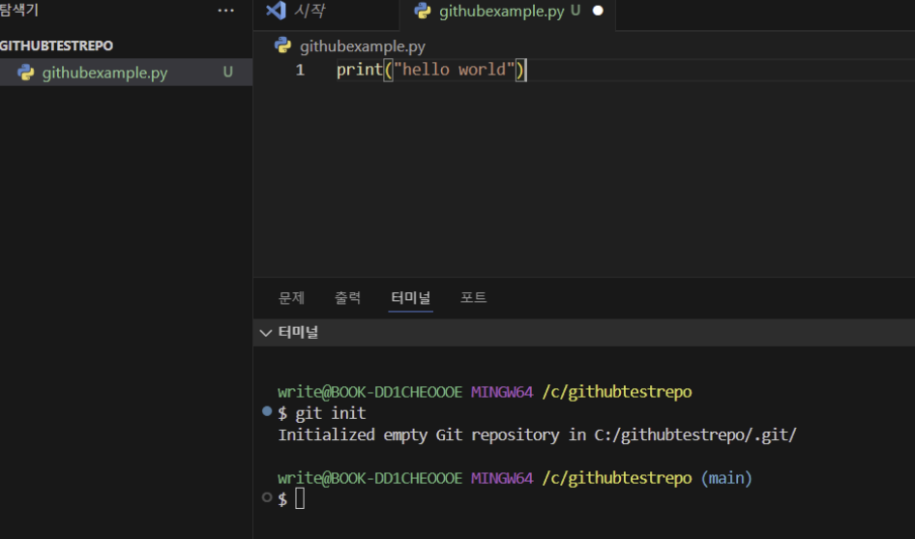Click the terminal cursor input

click(300, 498)
